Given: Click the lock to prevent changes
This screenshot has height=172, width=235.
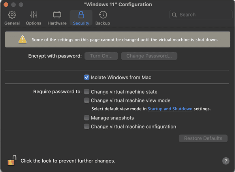Looking at the screenshot, I should [12, 160].
